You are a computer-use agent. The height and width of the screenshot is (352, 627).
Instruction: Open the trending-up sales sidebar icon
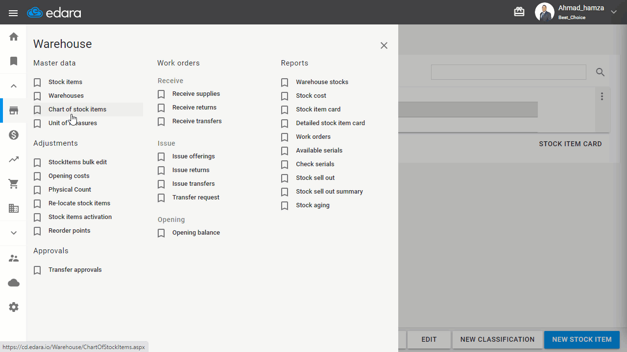14,159
